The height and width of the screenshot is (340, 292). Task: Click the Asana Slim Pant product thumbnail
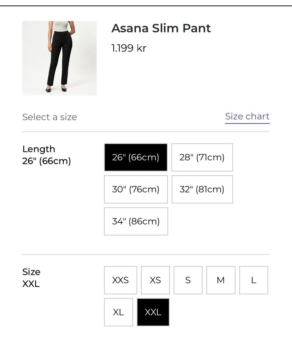(59, 58)
